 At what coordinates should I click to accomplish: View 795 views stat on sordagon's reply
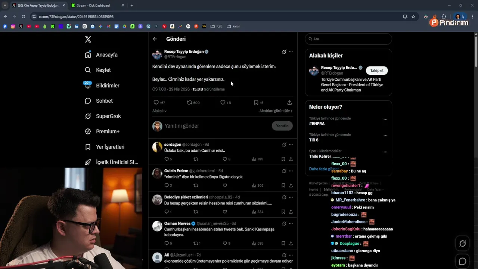[257, 159]
